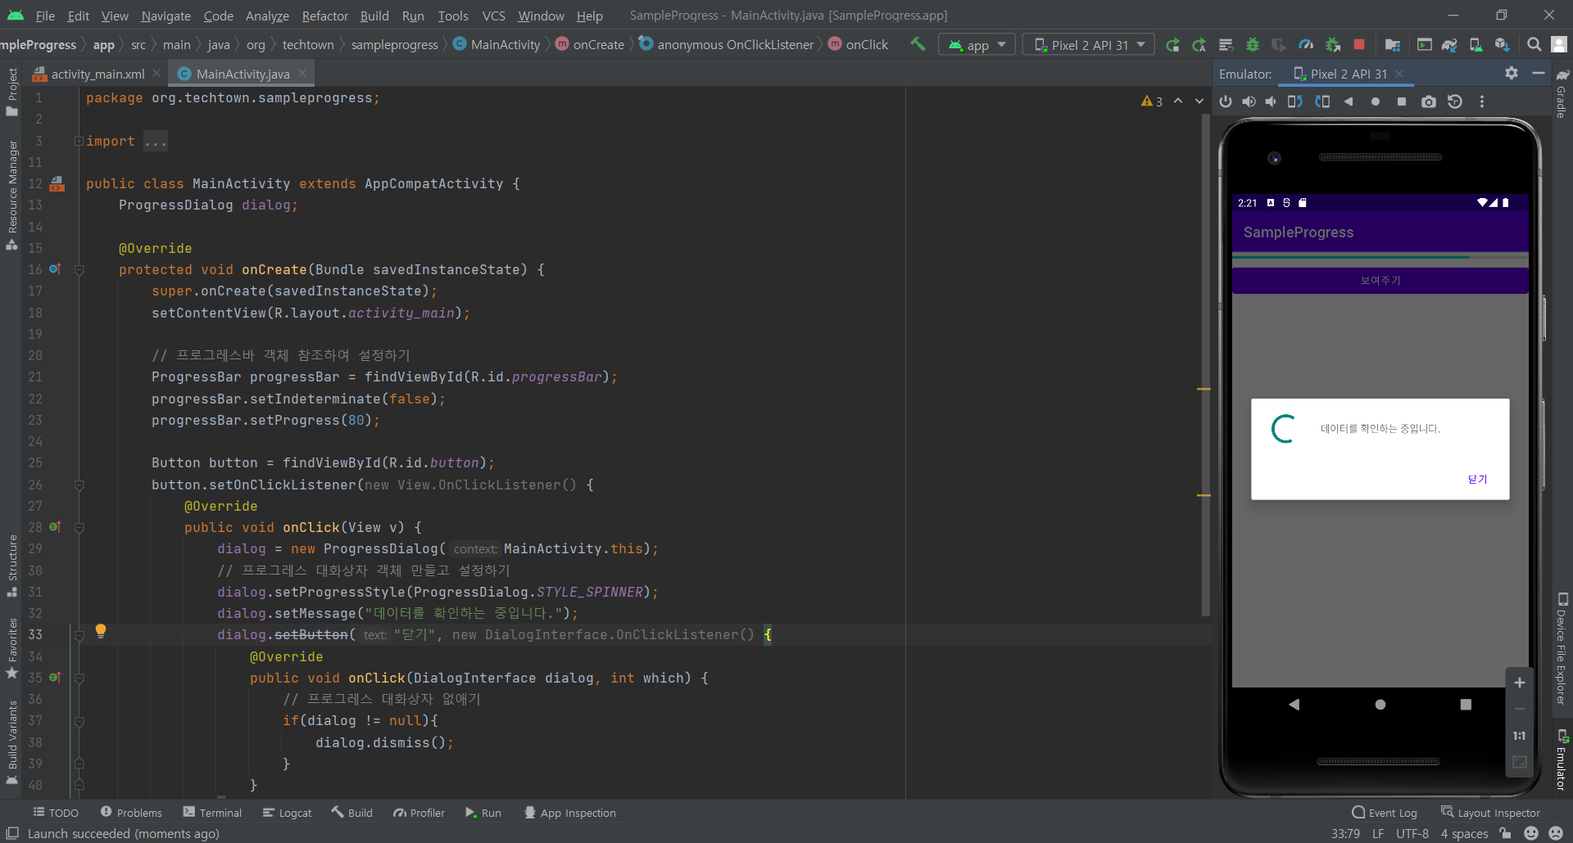
Task: Open the app run configuration dropdown
Action: (x=977, y=45)
